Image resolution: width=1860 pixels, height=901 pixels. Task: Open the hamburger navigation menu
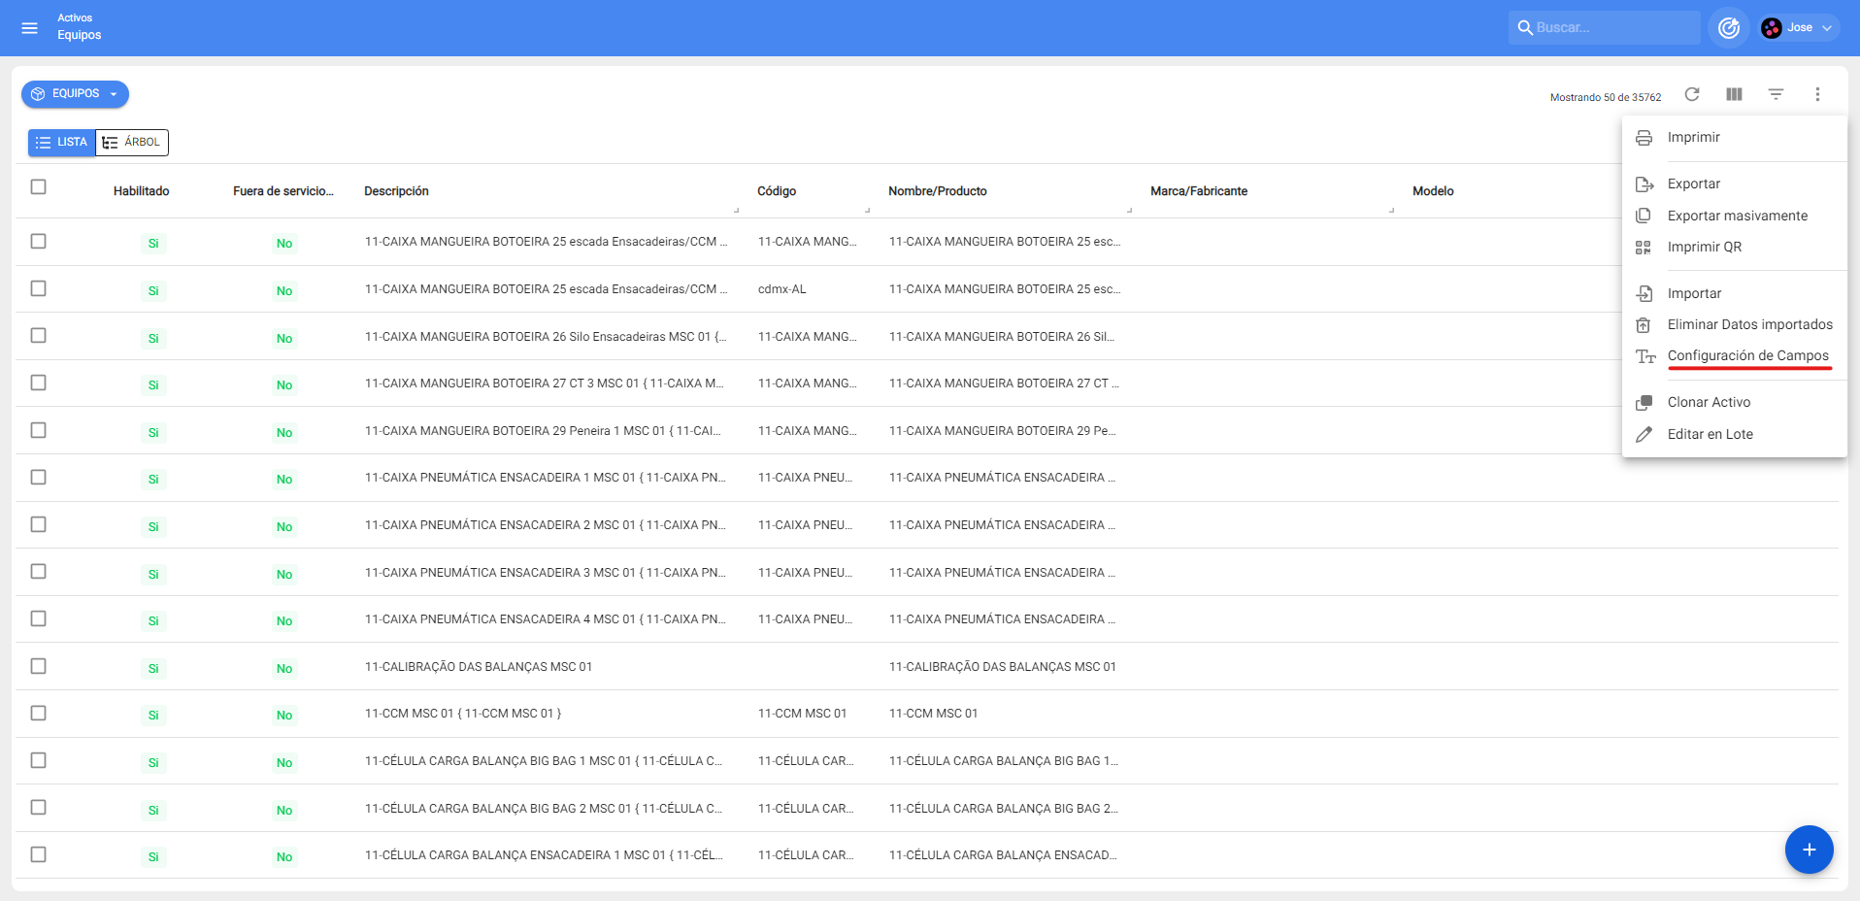tap(29, 28)
